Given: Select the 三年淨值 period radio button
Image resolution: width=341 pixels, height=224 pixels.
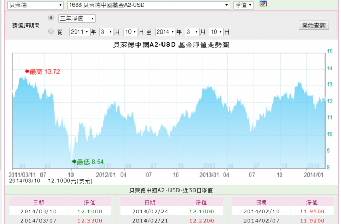Looking at the screenshot, I should 51,18.
